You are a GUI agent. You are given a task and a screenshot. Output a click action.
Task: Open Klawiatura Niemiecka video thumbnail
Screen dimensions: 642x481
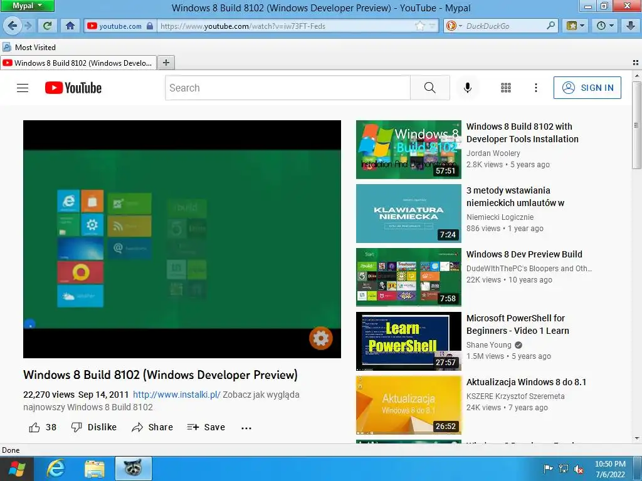[409, 214]
